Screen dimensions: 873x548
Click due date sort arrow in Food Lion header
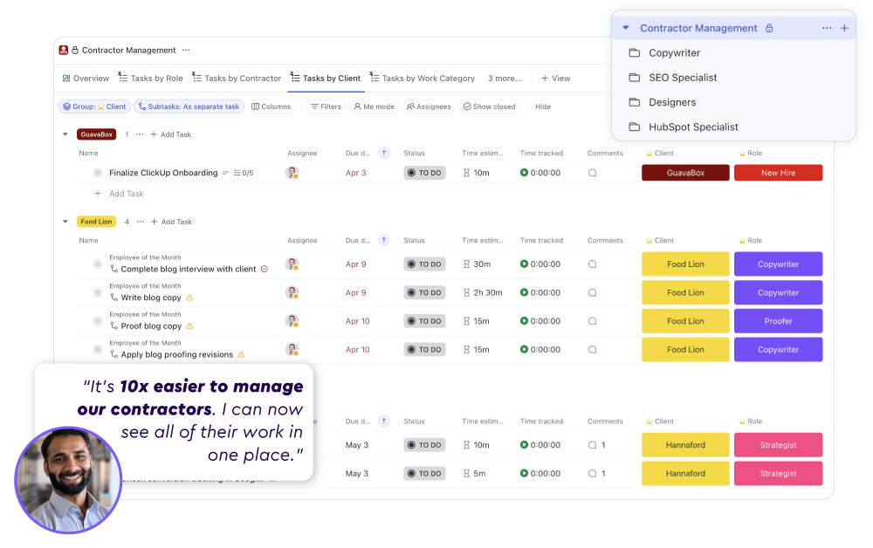[x=383, y=240]
